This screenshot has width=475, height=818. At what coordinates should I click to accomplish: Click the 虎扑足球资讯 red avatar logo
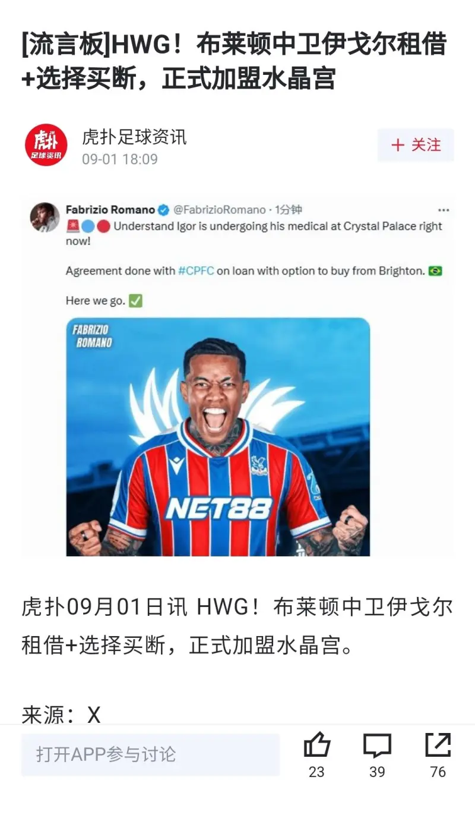[x=46, y=145]
